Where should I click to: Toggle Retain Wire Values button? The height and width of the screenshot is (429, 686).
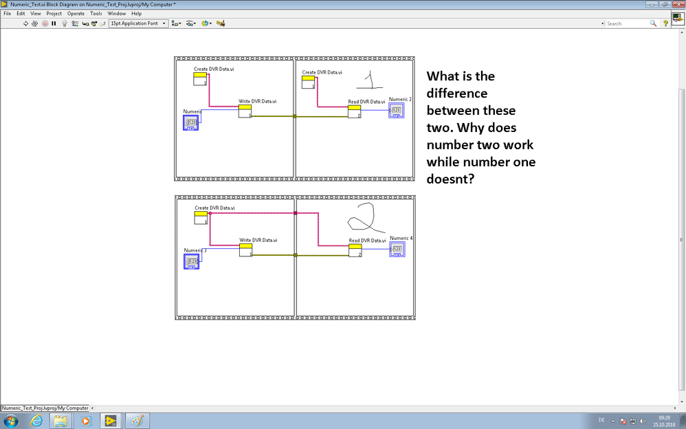click(x=75, y=23)
